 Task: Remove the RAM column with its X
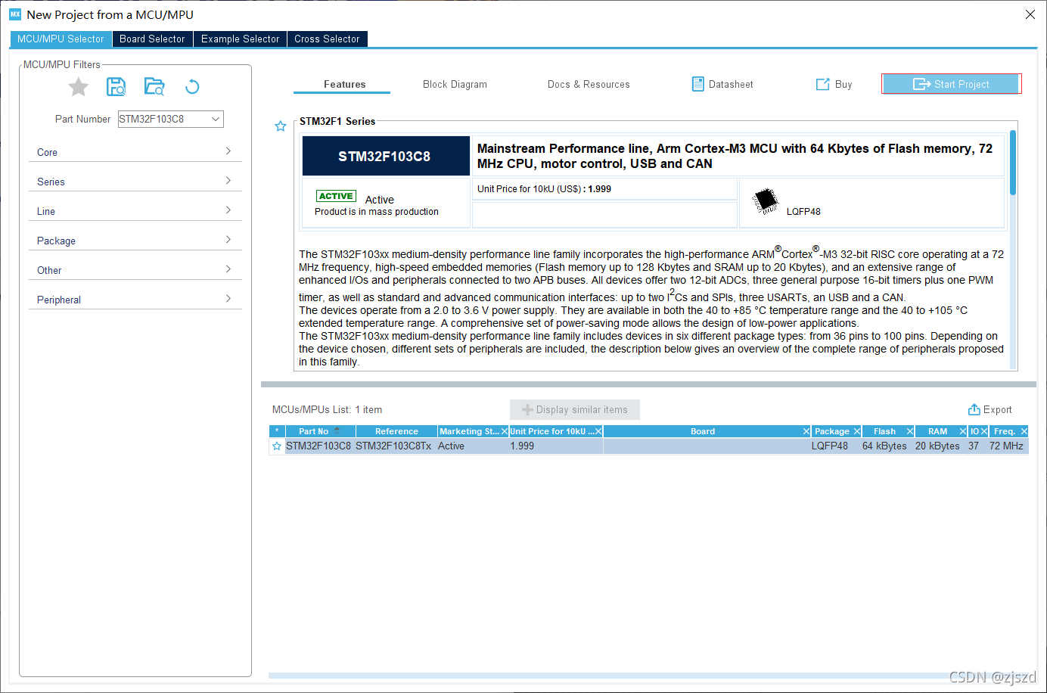point(963,431)
